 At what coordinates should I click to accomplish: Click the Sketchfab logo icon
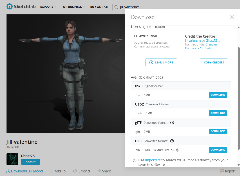pos(10,7)
